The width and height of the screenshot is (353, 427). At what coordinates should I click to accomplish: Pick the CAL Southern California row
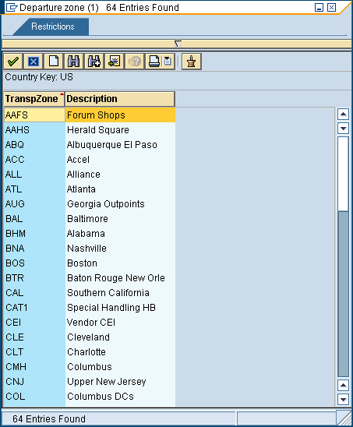point(90,293)
